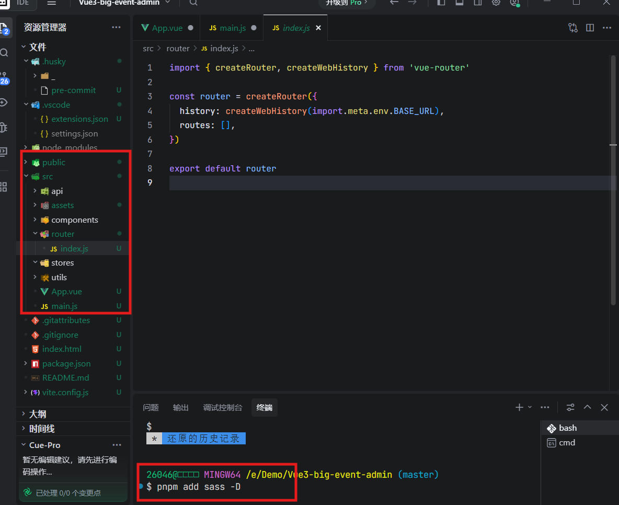The width and height of the screenshot is (619, 505).
Task: Collapse the .husky folder
Action: pyautogui.click(x=26, y=61)
